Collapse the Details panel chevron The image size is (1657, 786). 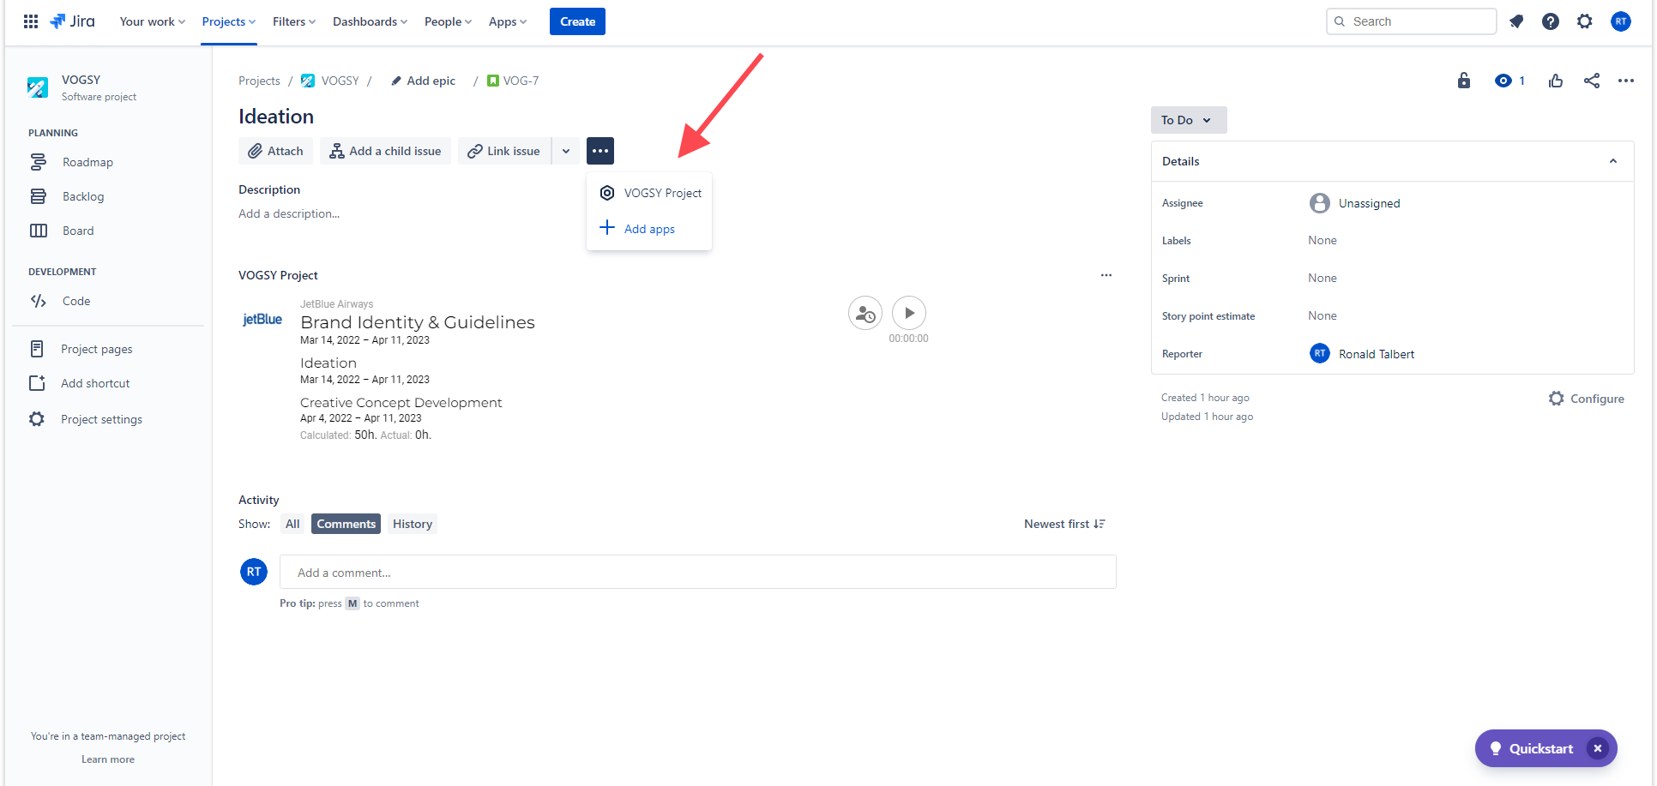1613,161
